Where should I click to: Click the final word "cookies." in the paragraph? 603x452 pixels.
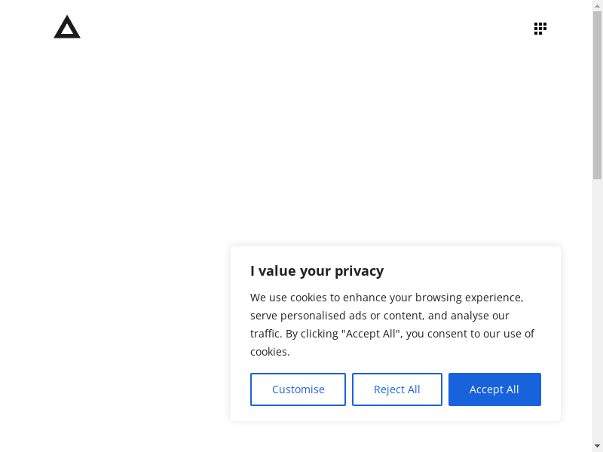(x=270, y=352)
